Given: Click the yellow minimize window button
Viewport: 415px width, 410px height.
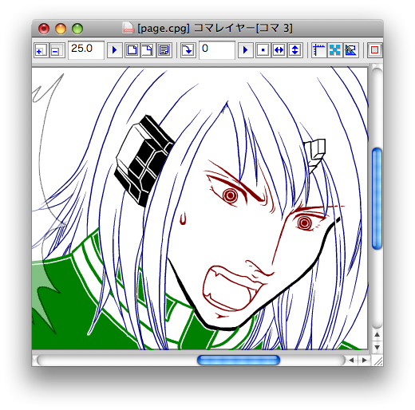Looking at the screenshot, I should click(x=61, y=29).
